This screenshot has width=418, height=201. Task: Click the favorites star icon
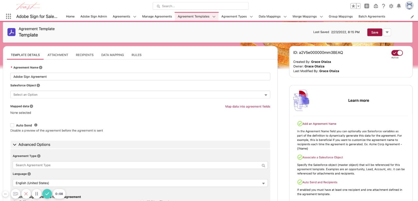coord(353,6)
